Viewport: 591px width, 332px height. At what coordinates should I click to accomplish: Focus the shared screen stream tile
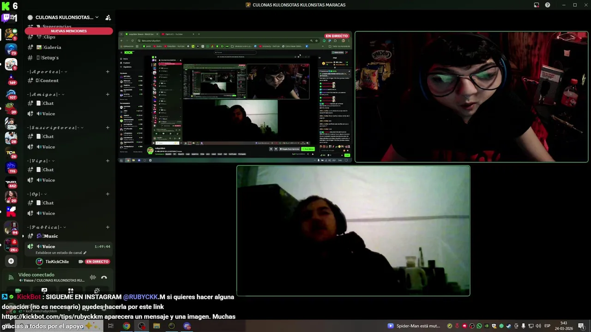[235, 97]
